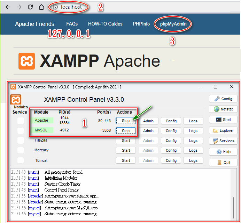Image resolution: width=241 pixels, height=223 pixels.
Task: Toggle the MySQL service checkbox
Action: point(21,130)
